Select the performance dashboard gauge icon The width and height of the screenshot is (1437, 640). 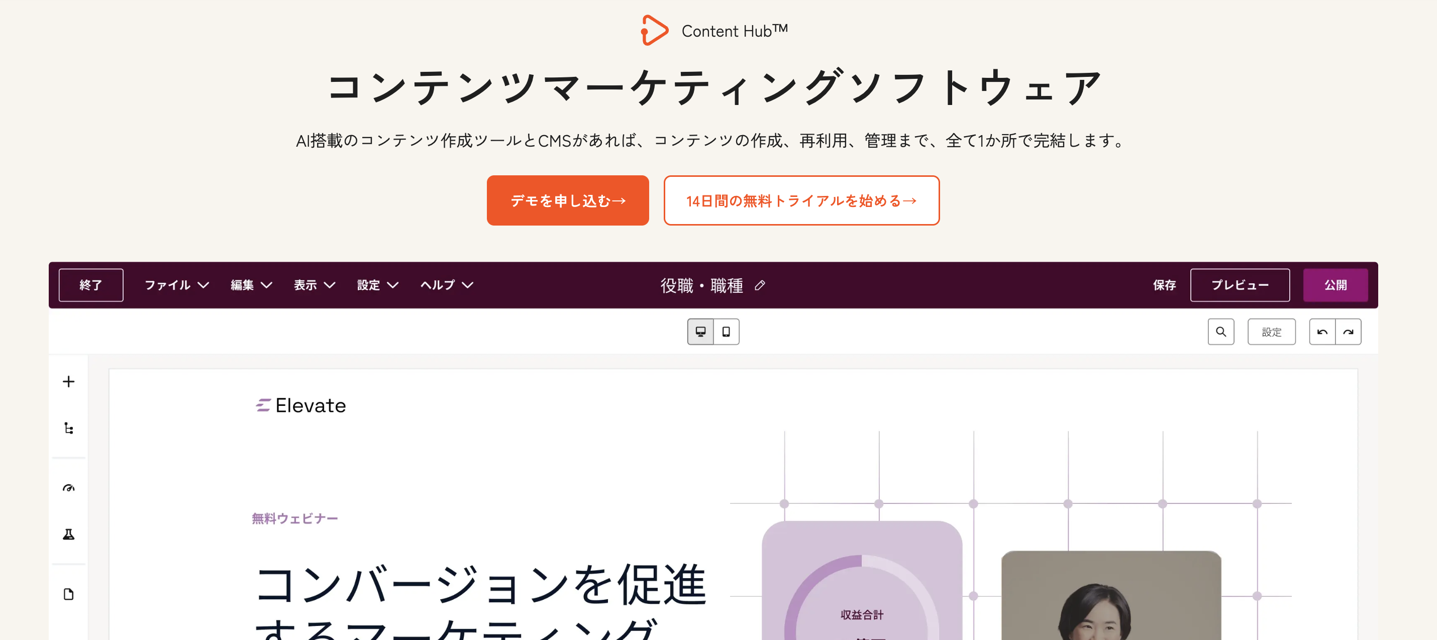coord(69,488)
